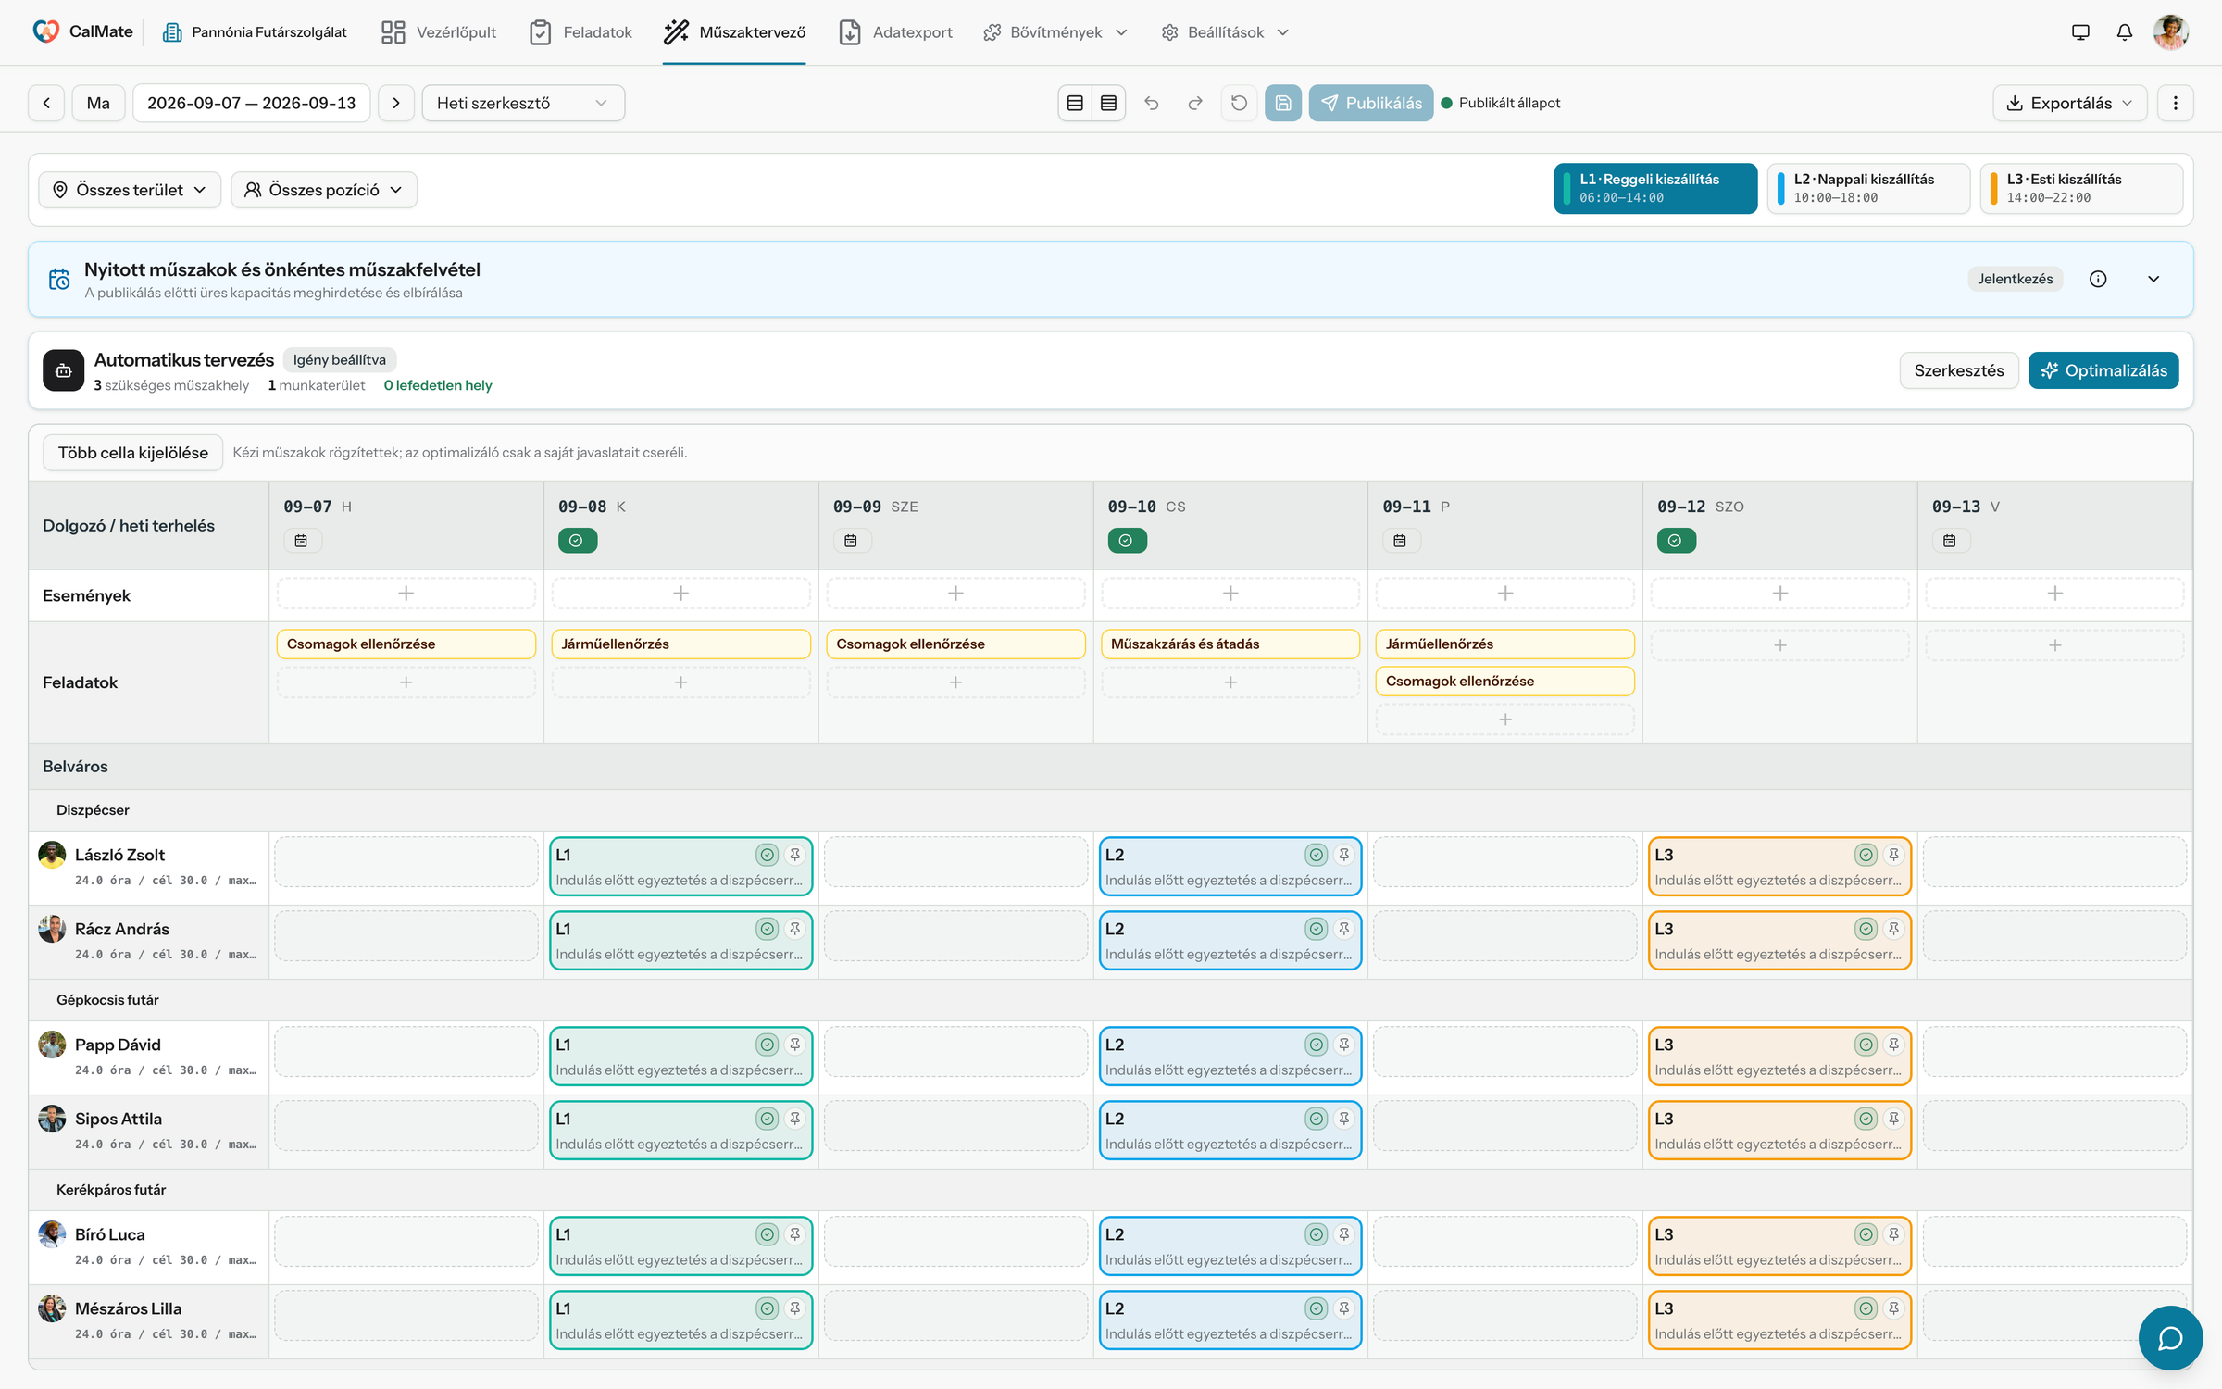2222x1389 pixels.
Task: Click the info icon in the open shifts banner
Action: tap(2098, 279)
